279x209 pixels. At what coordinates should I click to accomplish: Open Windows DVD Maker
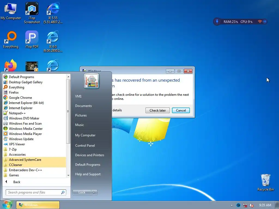[35, 118]
